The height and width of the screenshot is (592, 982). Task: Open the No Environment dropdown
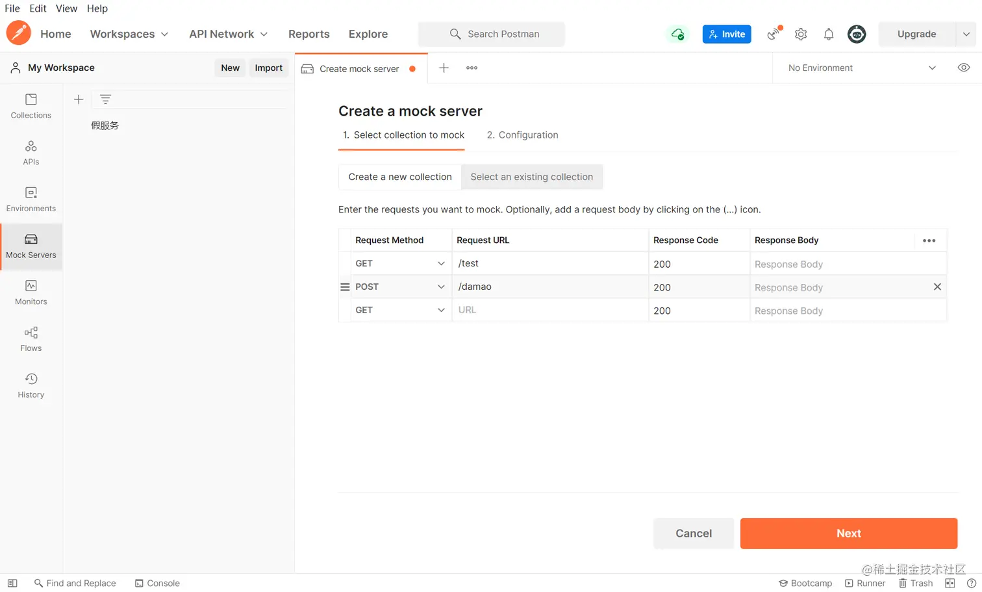pyautogui.click(x=861, y=68)
